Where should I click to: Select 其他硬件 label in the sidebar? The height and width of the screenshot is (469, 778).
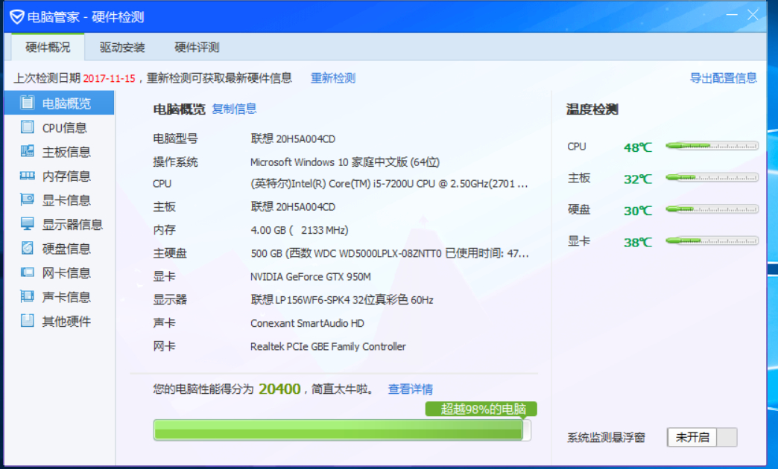click(x=66, y=322)
